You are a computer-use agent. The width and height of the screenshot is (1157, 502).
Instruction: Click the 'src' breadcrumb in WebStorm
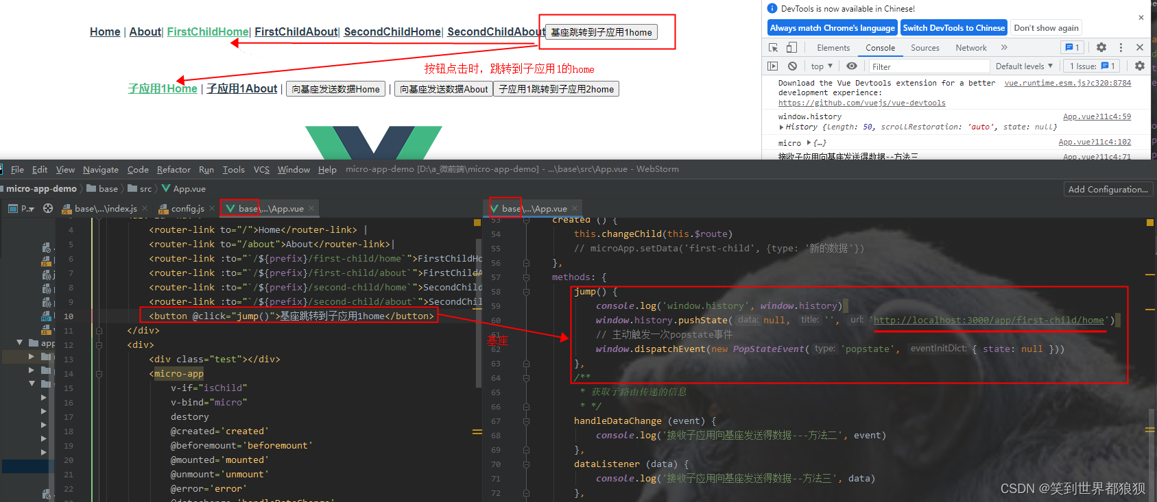coord(140,189)
